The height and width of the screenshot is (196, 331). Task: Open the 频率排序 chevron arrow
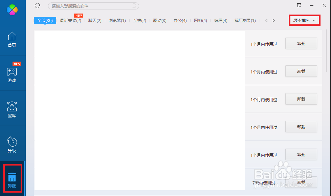314,20
